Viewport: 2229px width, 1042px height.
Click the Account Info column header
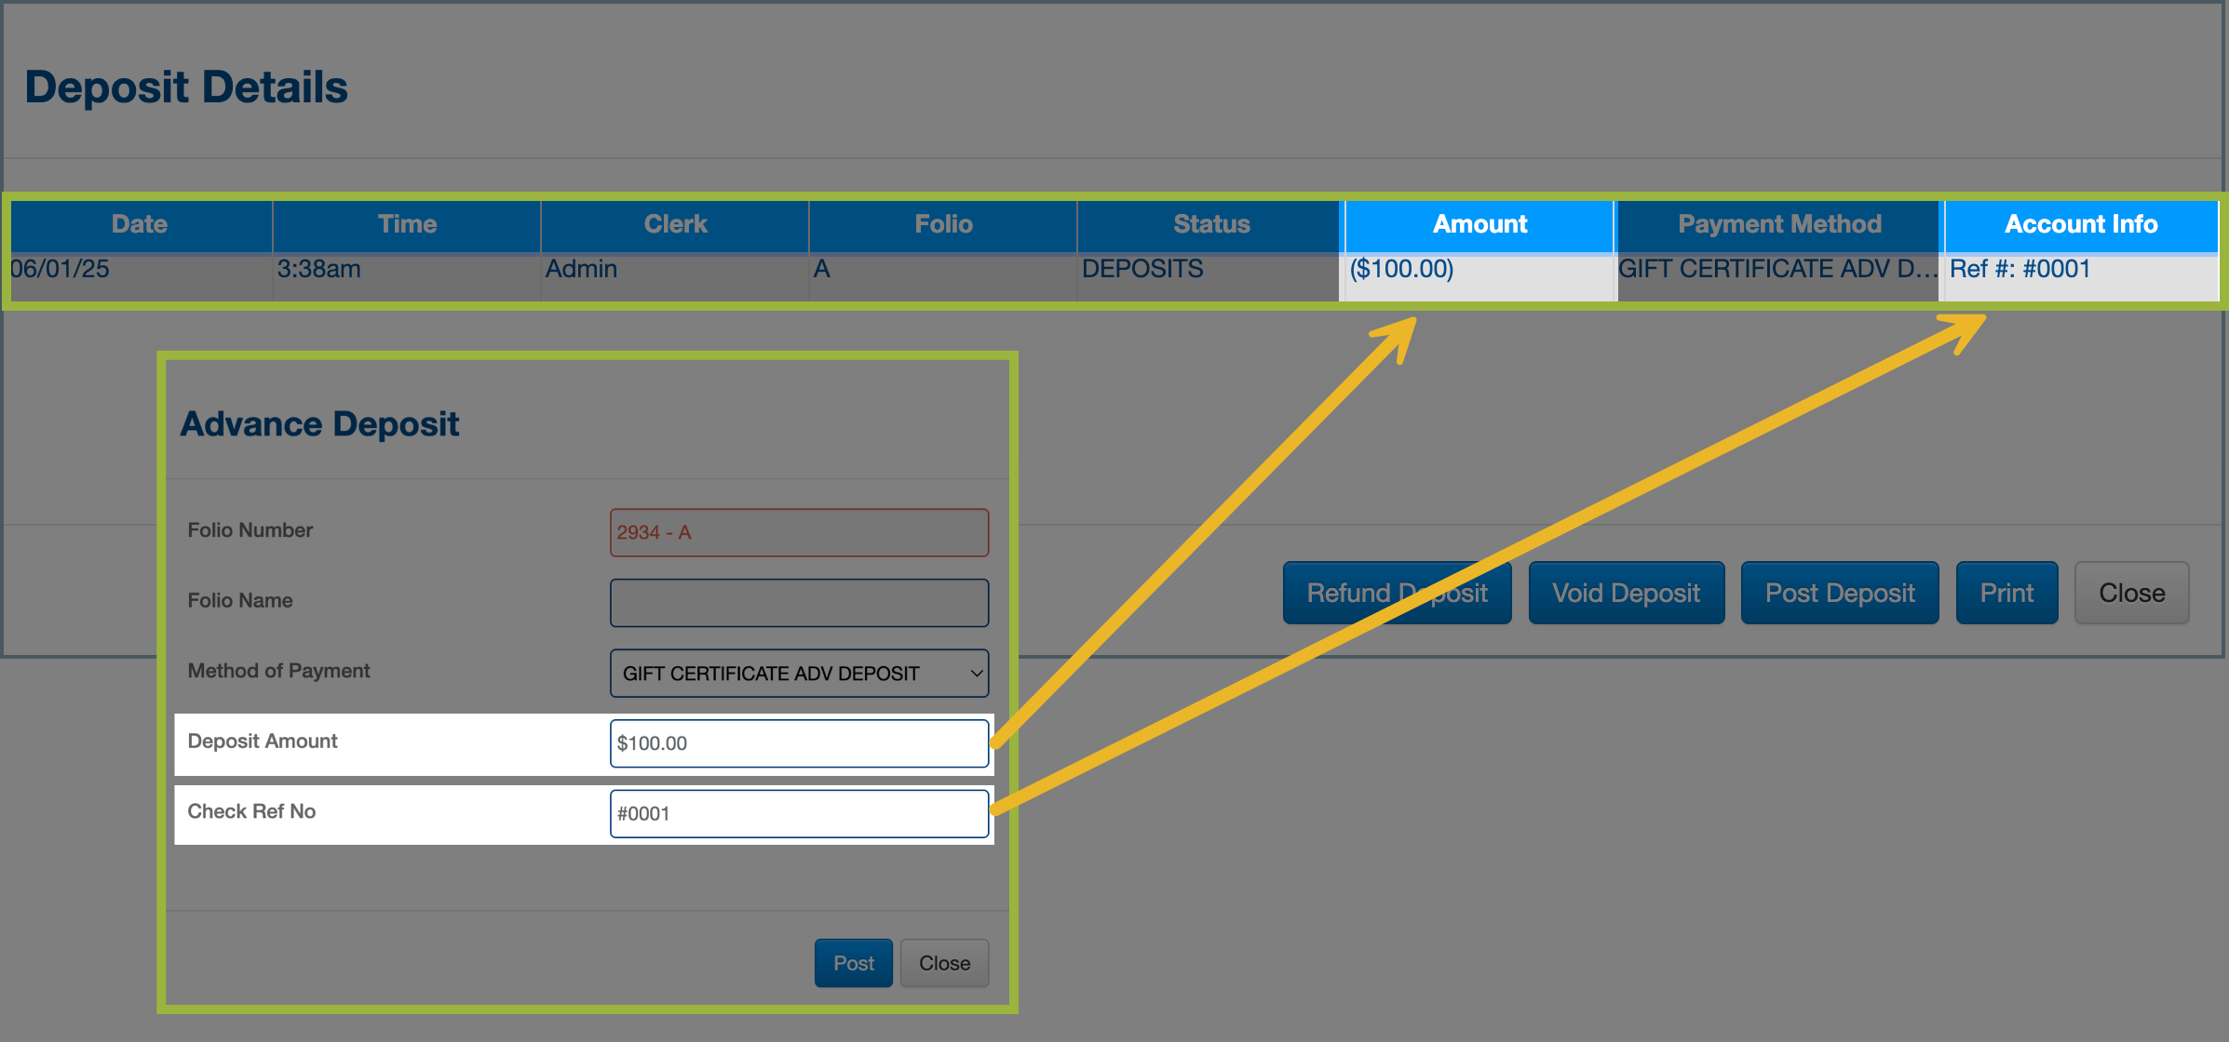point(2080,224)
